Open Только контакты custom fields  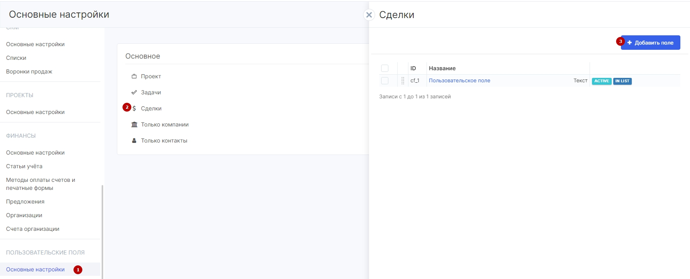pyautogui.click(x=164, y=141)
